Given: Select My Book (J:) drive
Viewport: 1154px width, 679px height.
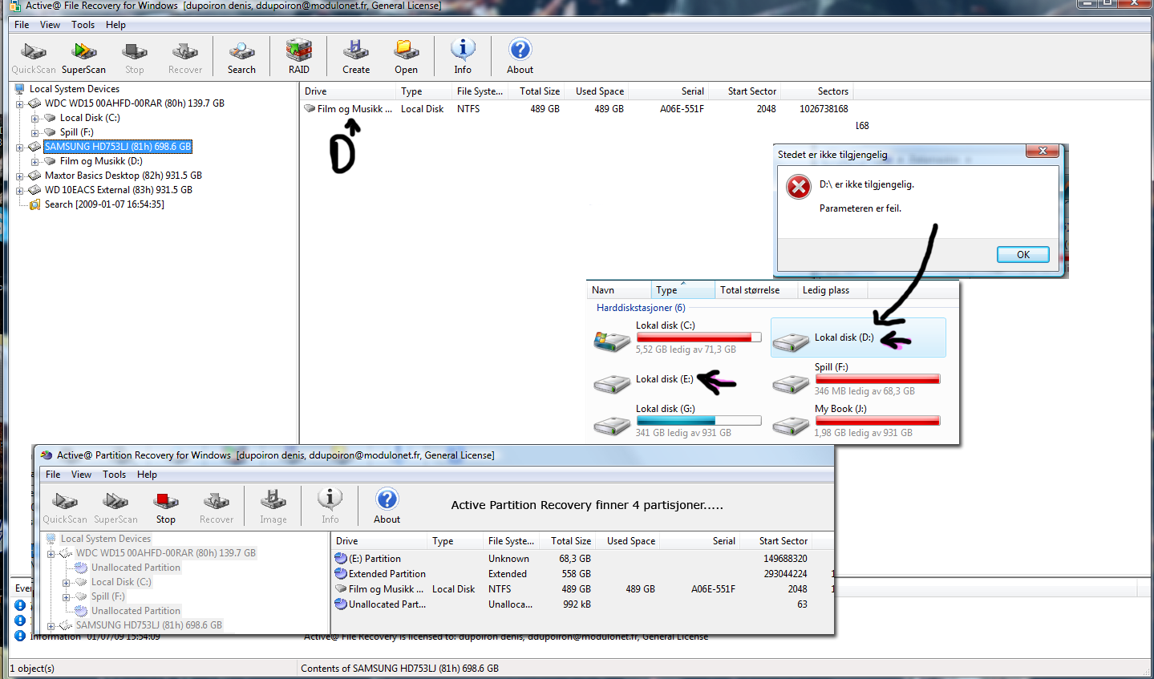Looking at the screenshot, I should [x=856, y=421].
